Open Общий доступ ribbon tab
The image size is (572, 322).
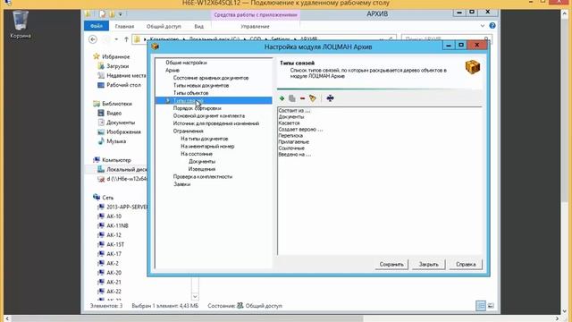tap(164, 26)
